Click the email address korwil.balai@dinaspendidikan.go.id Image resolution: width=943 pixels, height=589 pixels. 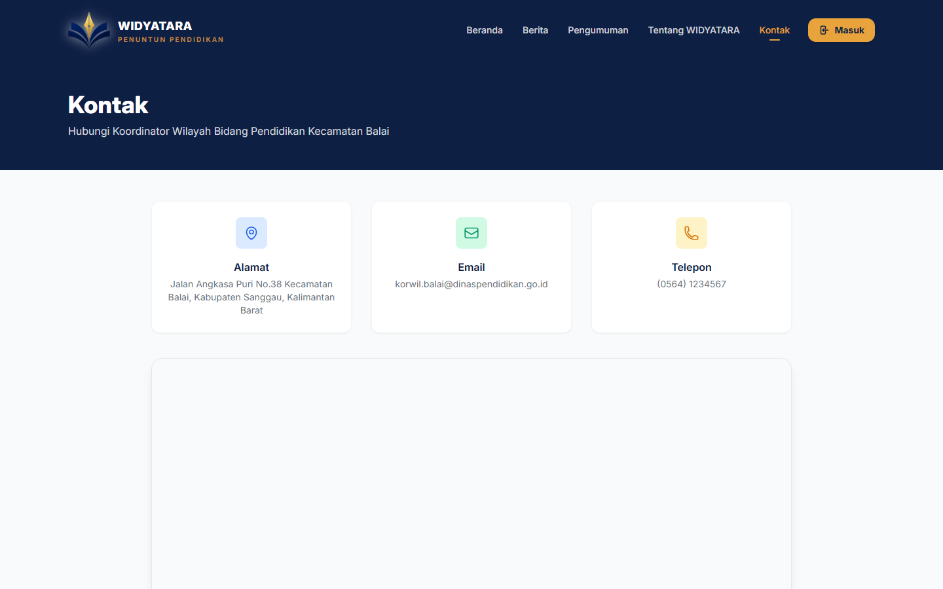tap(471, 284)
